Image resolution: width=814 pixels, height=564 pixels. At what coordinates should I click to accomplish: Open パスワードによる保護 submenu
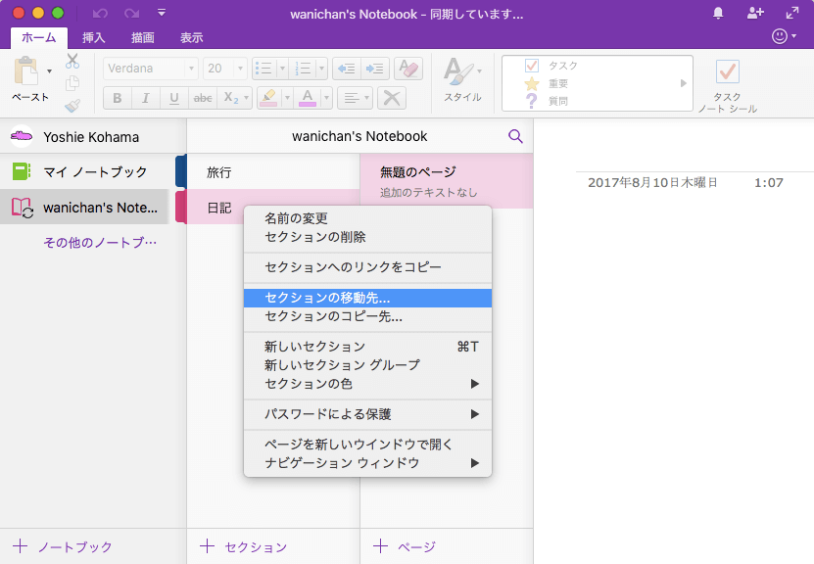[367, 414]
